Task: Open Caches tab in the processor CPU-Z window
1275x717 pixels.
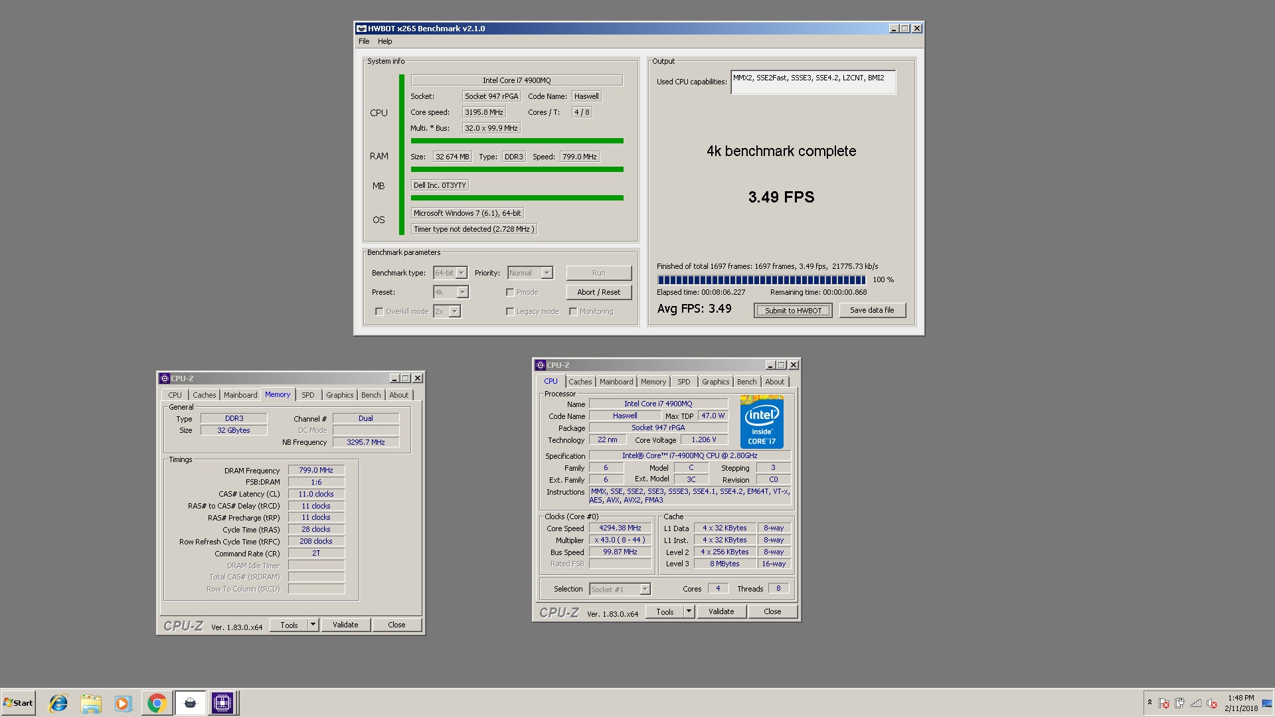Action: [x=580, y=382]
